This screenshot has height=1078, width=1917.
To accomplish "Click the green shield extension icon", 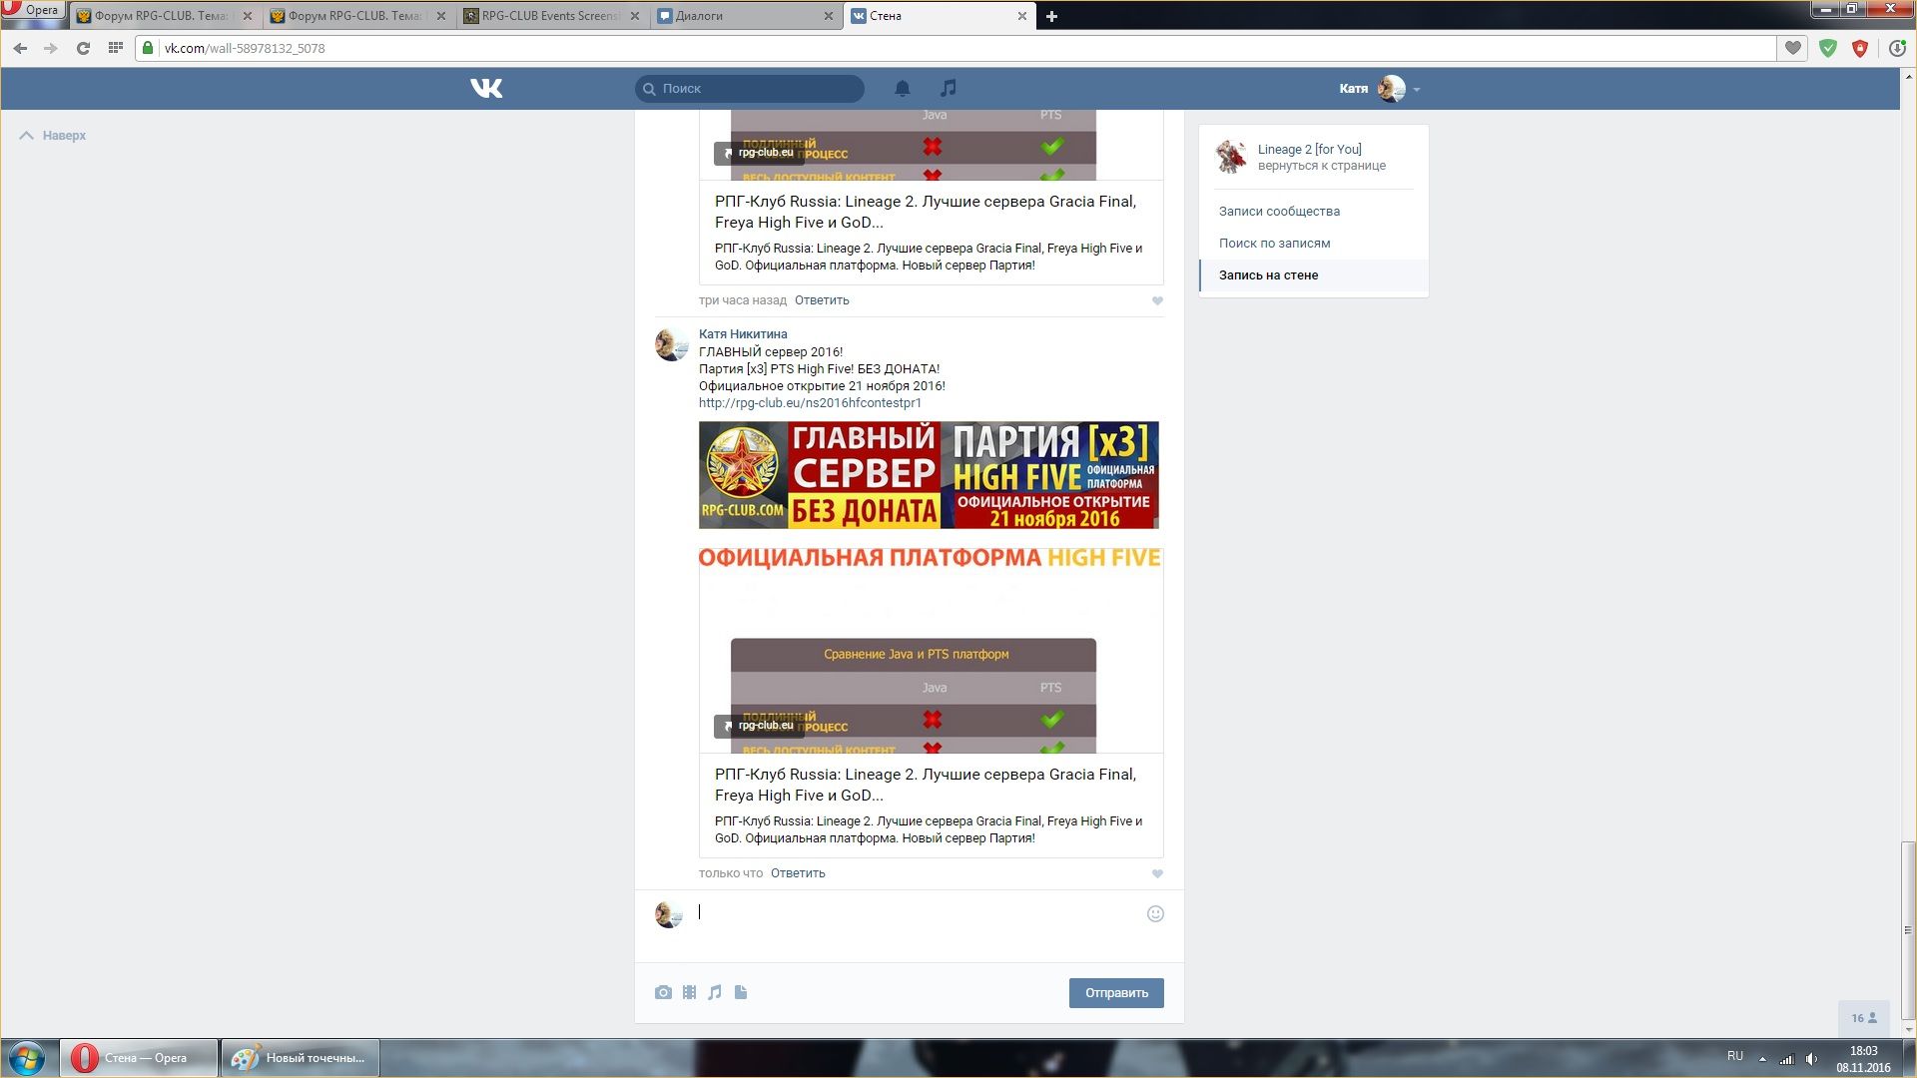I will click(x=1828, y=48).
